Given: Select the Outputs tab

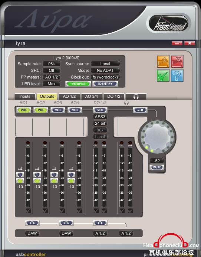Looking at the screenshot, I should pos(47,97).
